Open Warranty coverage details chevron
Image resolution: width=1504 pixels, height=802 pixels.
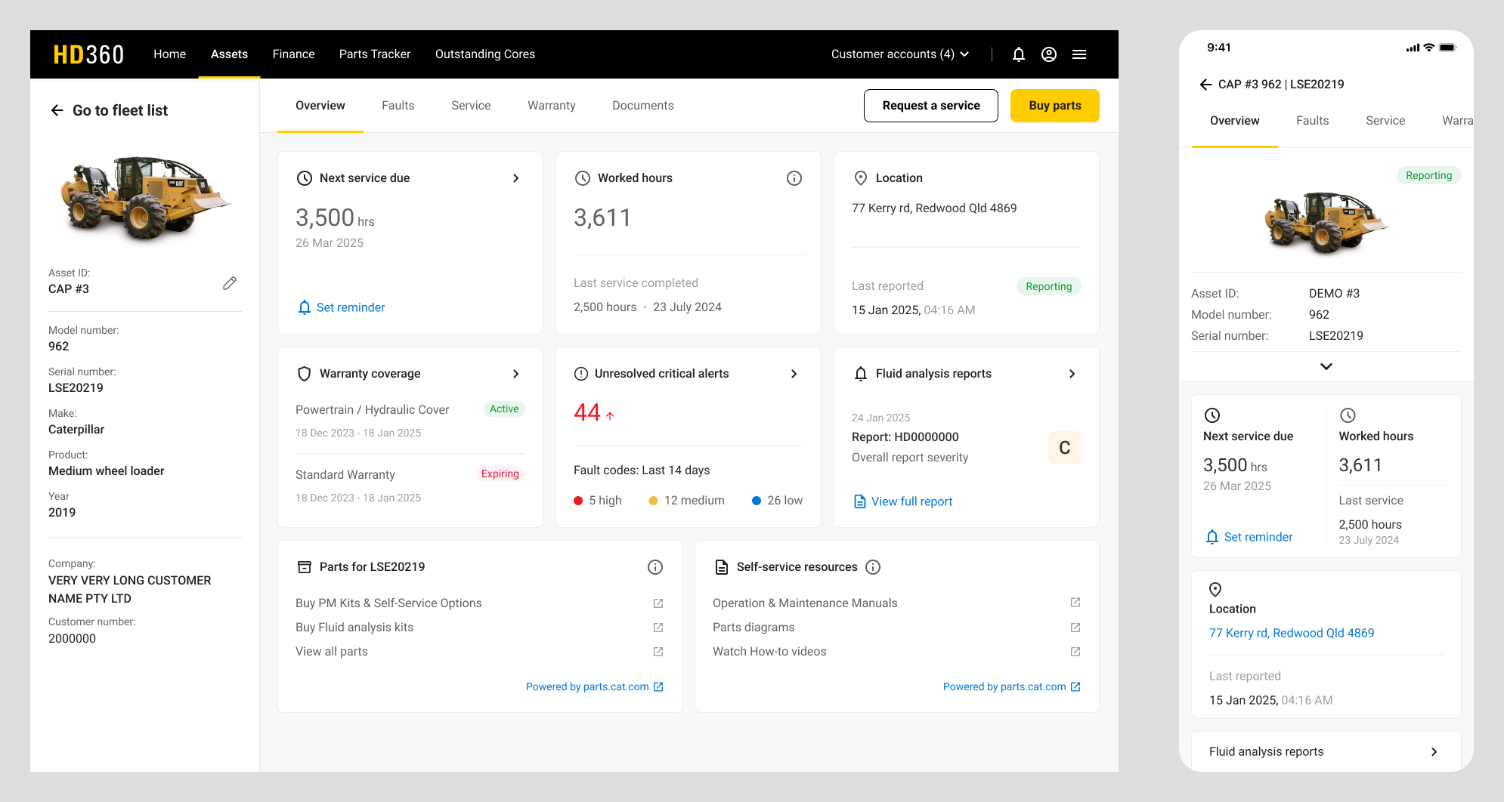click(x=516, y=374)
